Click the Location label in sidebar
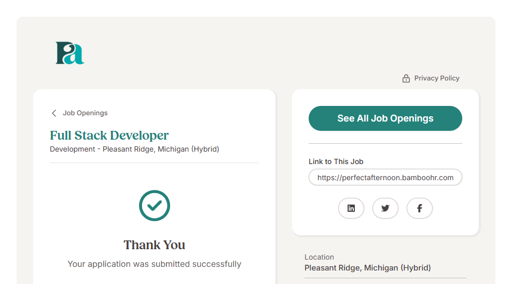Screen dimensions: 512x284 pos(319,257)
